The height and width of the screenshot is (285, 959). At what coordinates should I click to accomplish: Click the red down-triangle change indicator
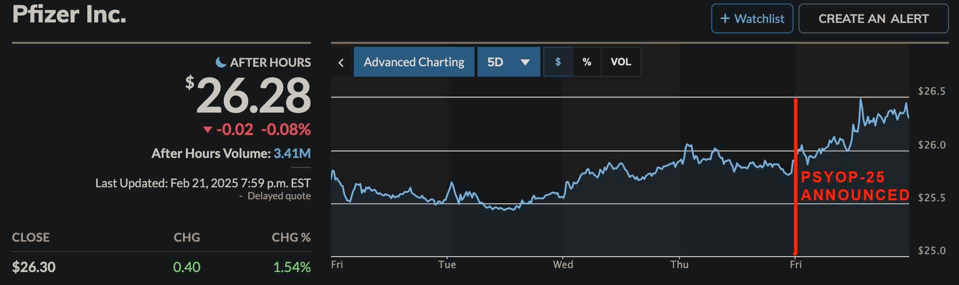tap(208, 130)
